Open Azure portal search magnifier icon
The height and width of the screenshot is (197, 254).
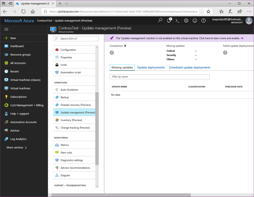[160, 20]
